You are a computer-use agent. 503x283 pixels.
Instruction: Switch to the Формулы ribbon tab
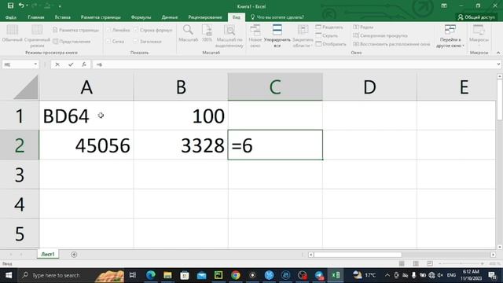141,17
